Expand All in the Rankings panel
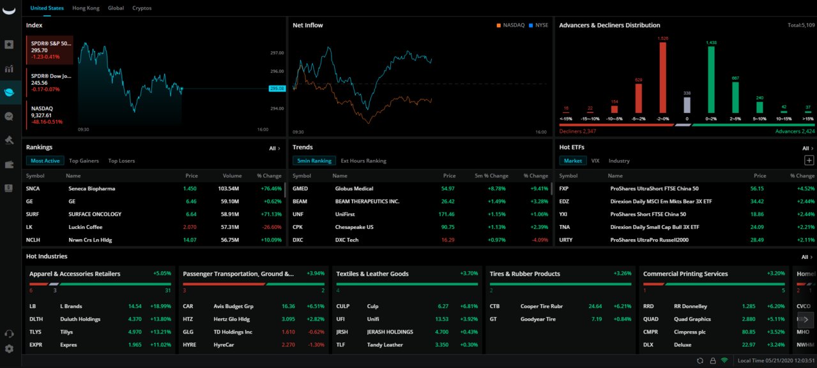This screenshot has width=817, height=368. coord(275,148)
